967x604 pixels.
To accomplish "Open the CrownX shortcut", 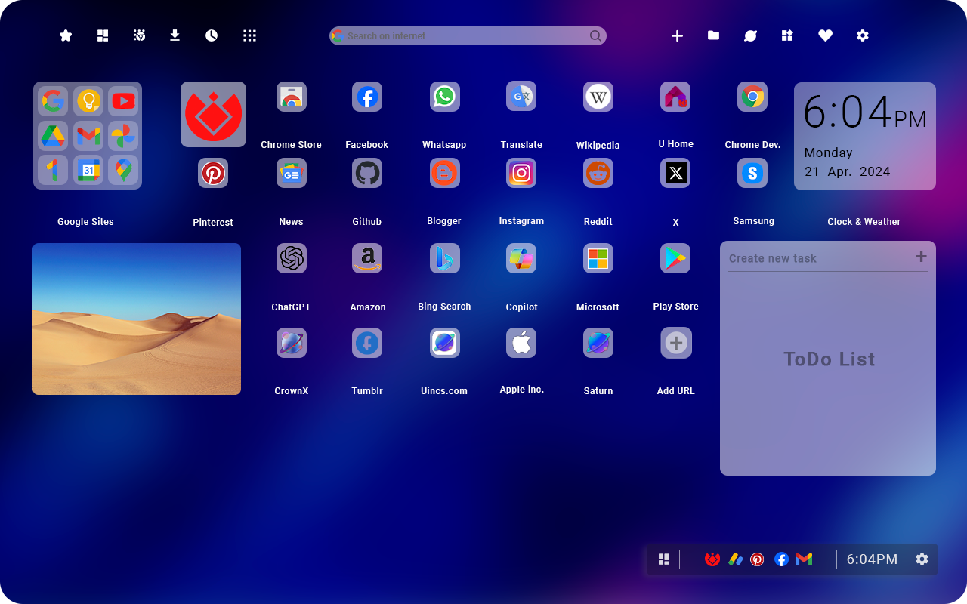I will coord(292,343).
